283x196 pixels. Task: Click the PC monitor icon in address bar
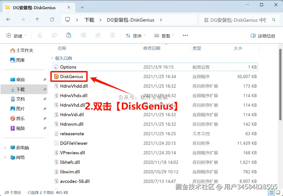[x=68, y=19]
